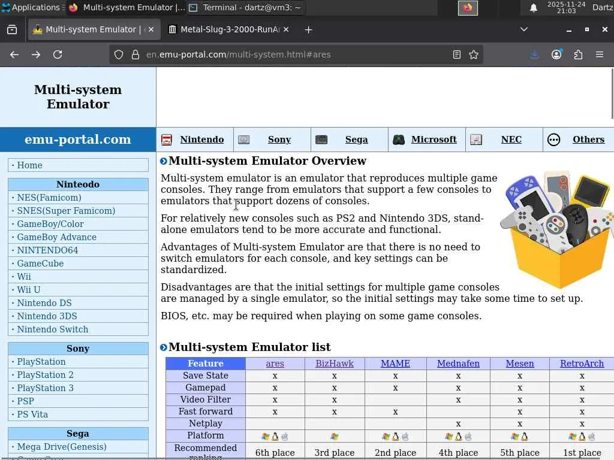Open the Firefox account icon
The height and width of the screenshot is (460, 614).
pos(556,55)
